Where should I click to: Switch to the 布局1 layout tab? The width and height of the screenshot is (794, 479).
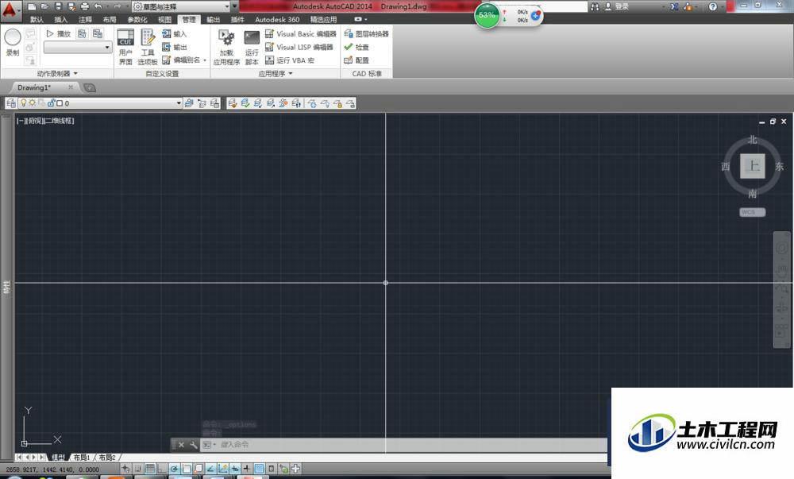(82, 458)
